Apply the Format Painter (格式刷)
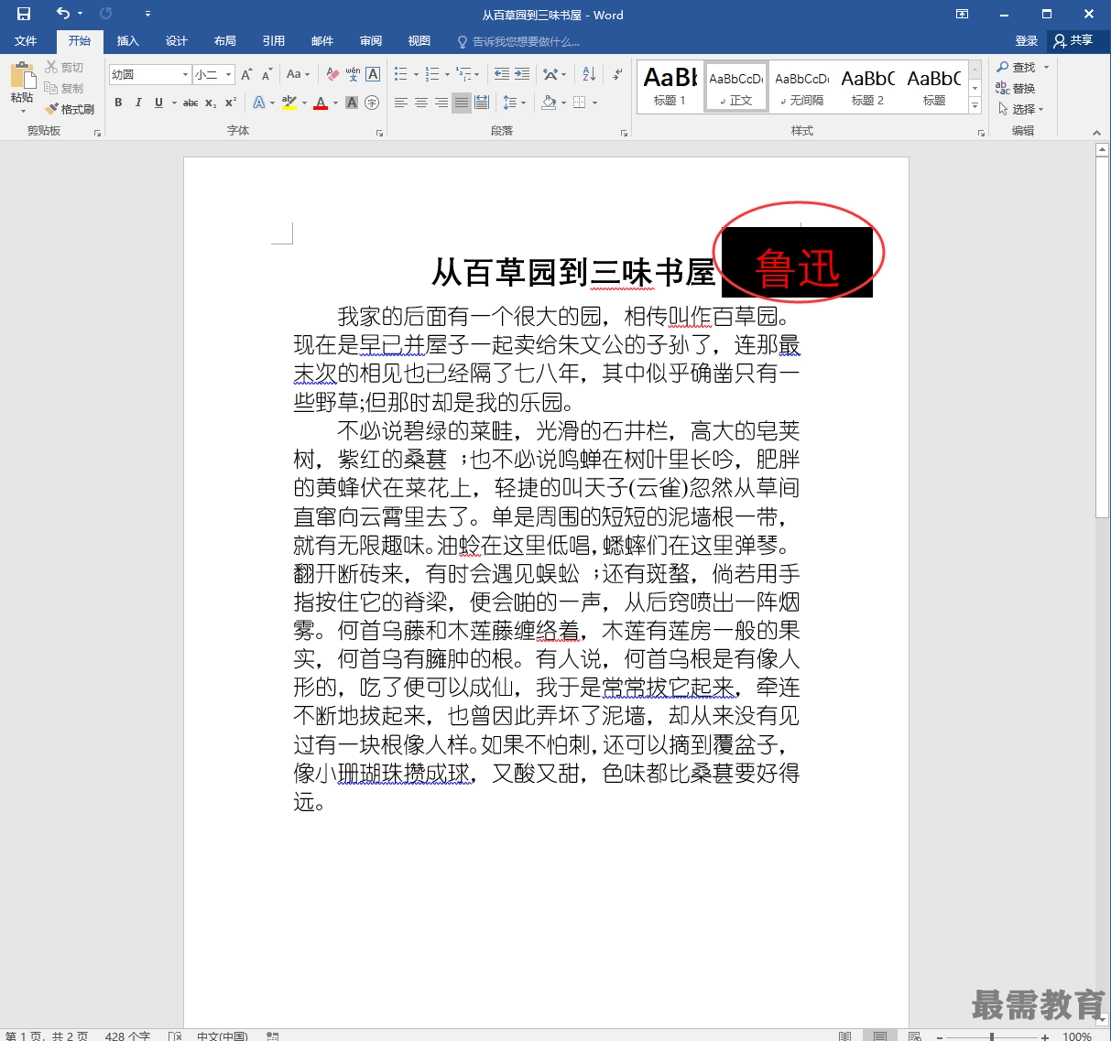1111x1041 pixels. [x=70, y=109]
